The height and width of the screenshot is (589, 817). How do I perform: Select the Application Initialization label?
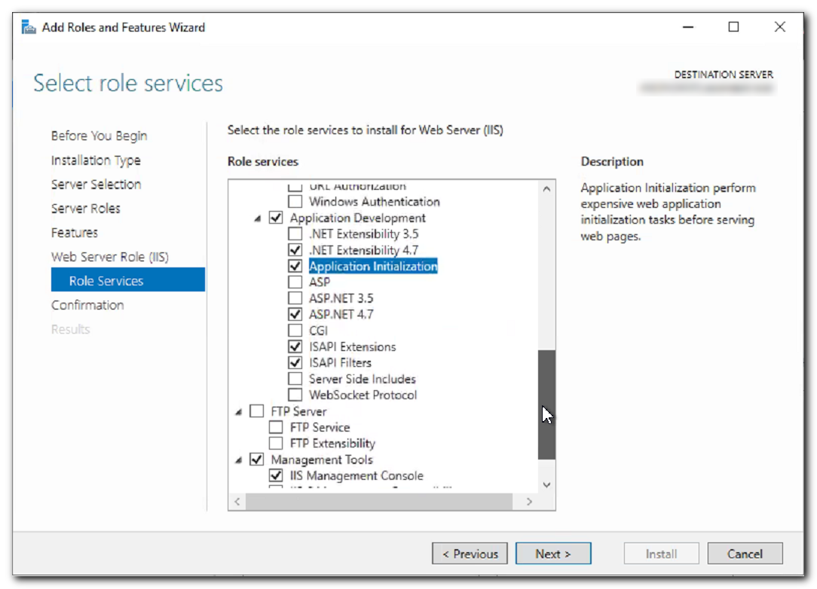(373, 266)
